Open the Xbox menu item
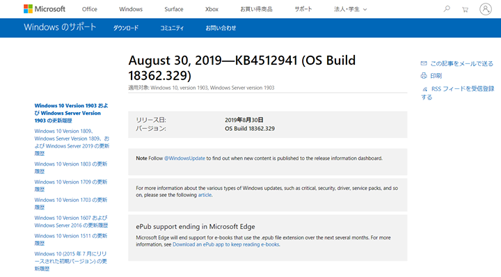This screenshot has width=501, height=277. tap(212, 9)
